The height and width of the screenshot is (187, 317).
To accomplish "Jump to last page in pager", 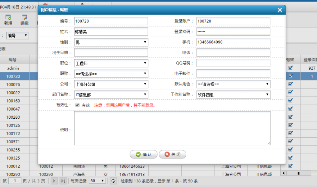I will tap(63, 181).
